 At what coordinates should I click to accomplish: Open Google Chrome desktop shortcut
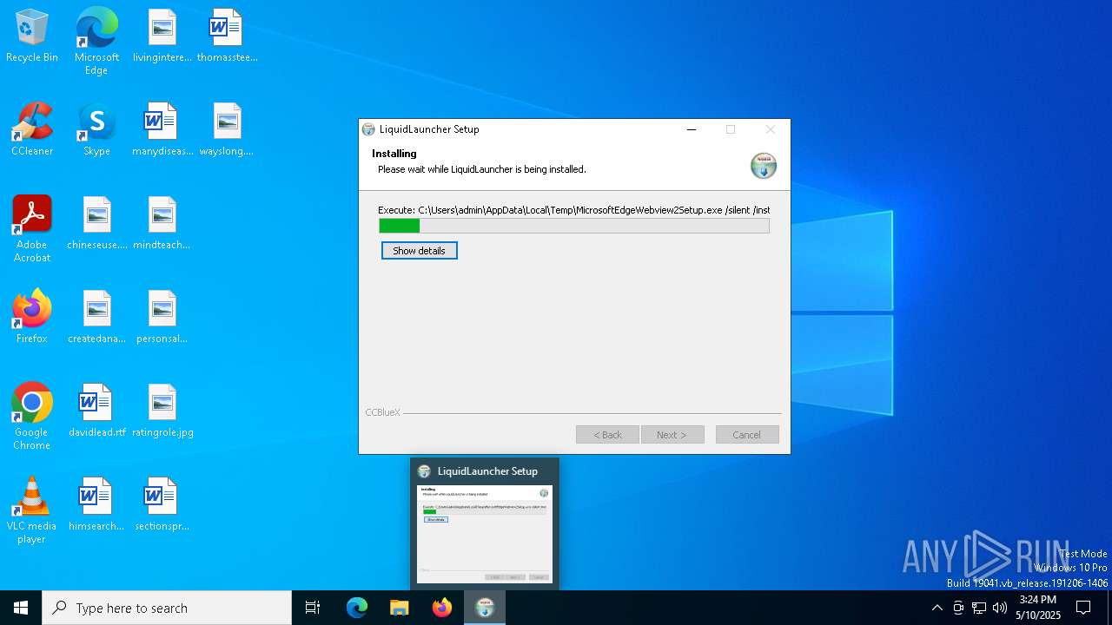coord(32,416)
